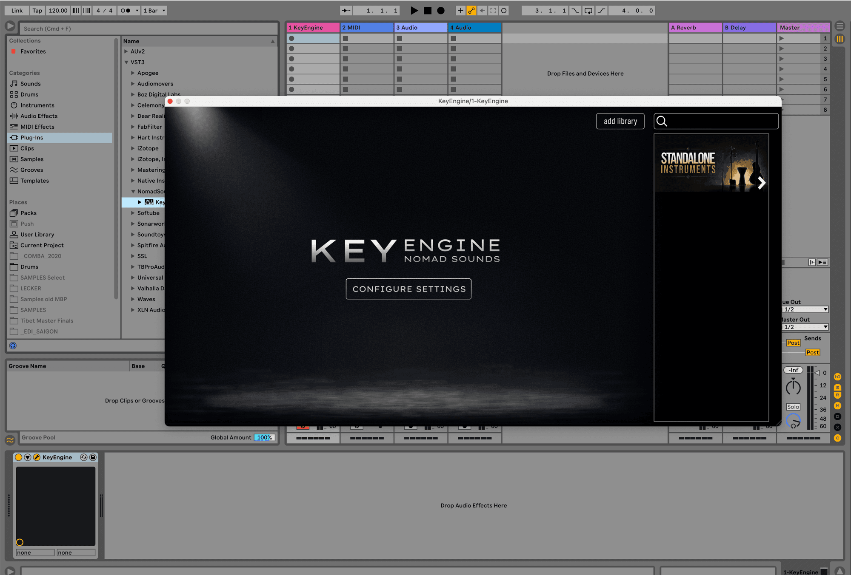Open the Grooves category
This screenshot has height=575, width=851.
[x=32, y=170]
